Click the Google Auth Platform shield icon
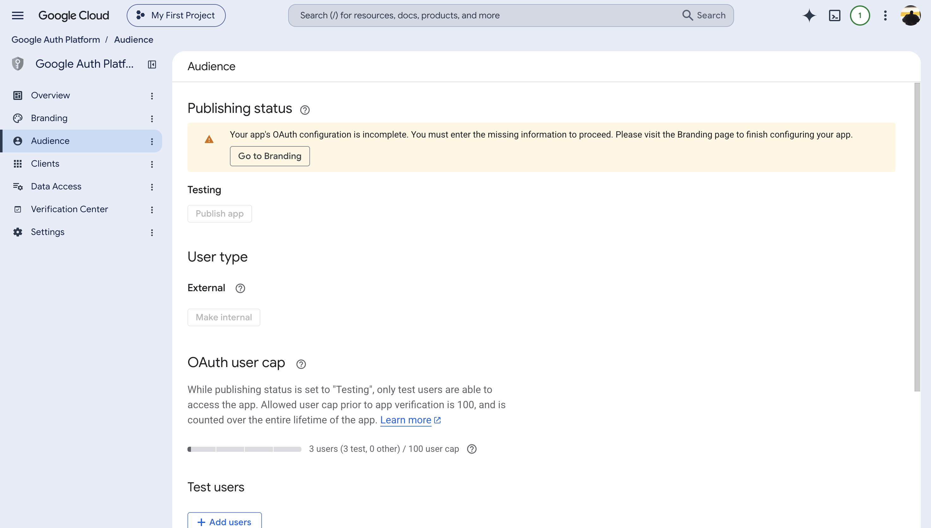The height and width of the screenshot is (528, 931). click(17, 64)
